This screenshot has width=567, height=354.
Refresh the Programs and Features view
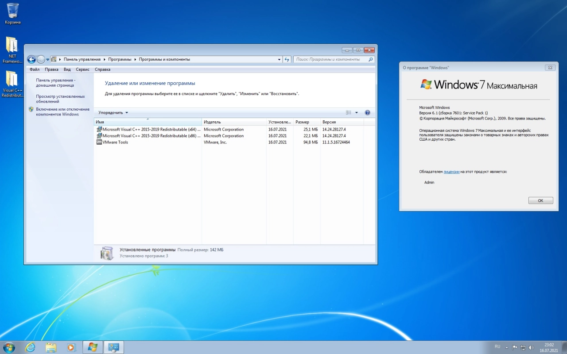click(287, 59)
